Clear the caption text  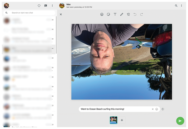153,109
